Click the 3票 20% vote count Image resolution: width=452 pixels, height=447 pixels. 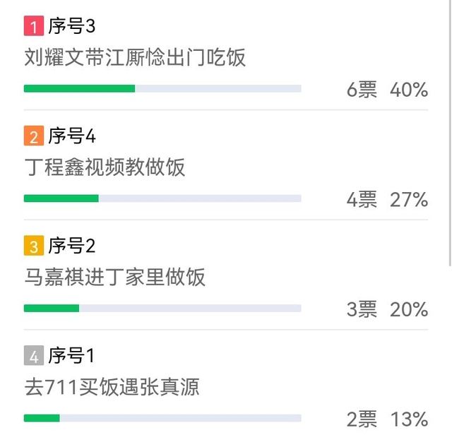click(387, 309)
